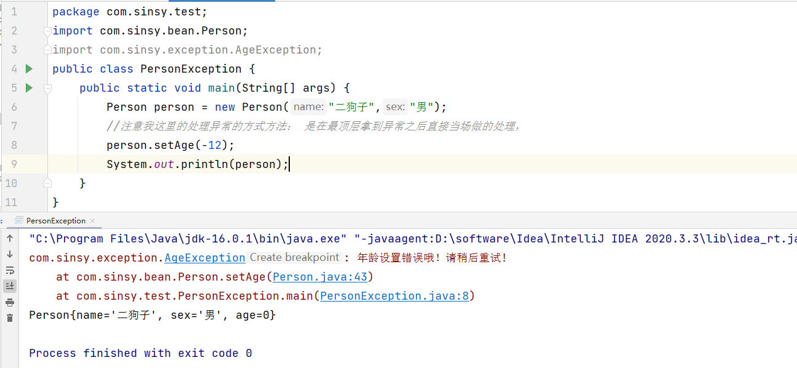Viewport: 797px width, 368px height.
Task: Click the console tab's run icon
Action: [x=18, y=220]
